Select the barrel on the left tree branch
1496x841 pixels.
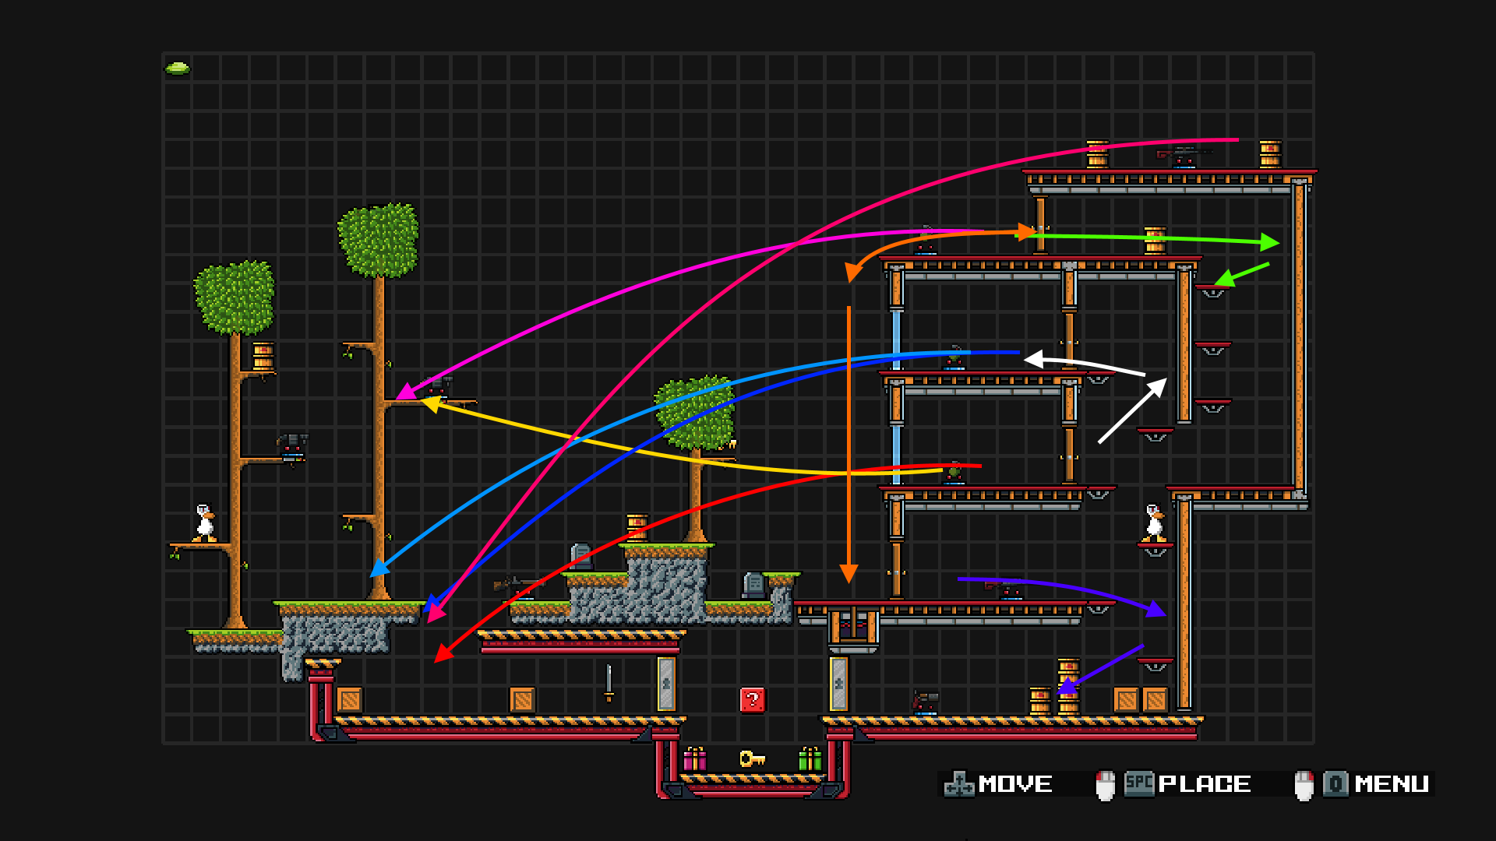(263, 357)
